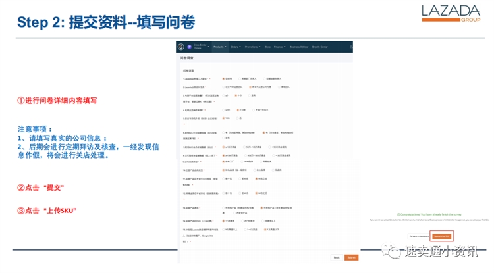Select the first radio option of question 1
The image size is (494, 273).
coord(224,79)
